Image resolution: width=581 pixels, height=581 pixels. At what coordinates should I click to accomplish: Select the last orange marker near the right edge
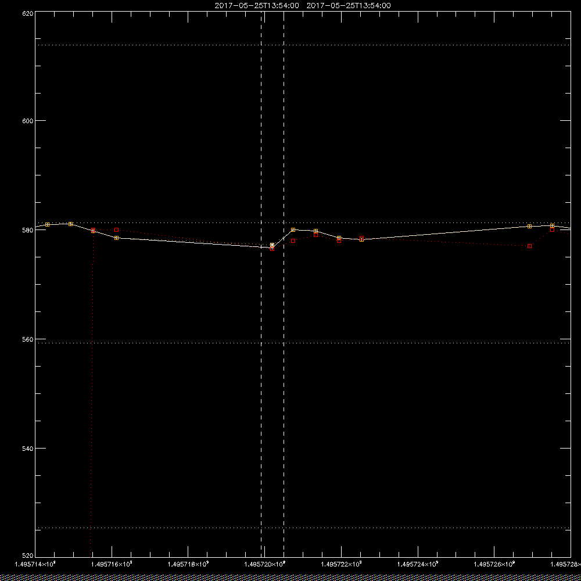tap(552, 225)
